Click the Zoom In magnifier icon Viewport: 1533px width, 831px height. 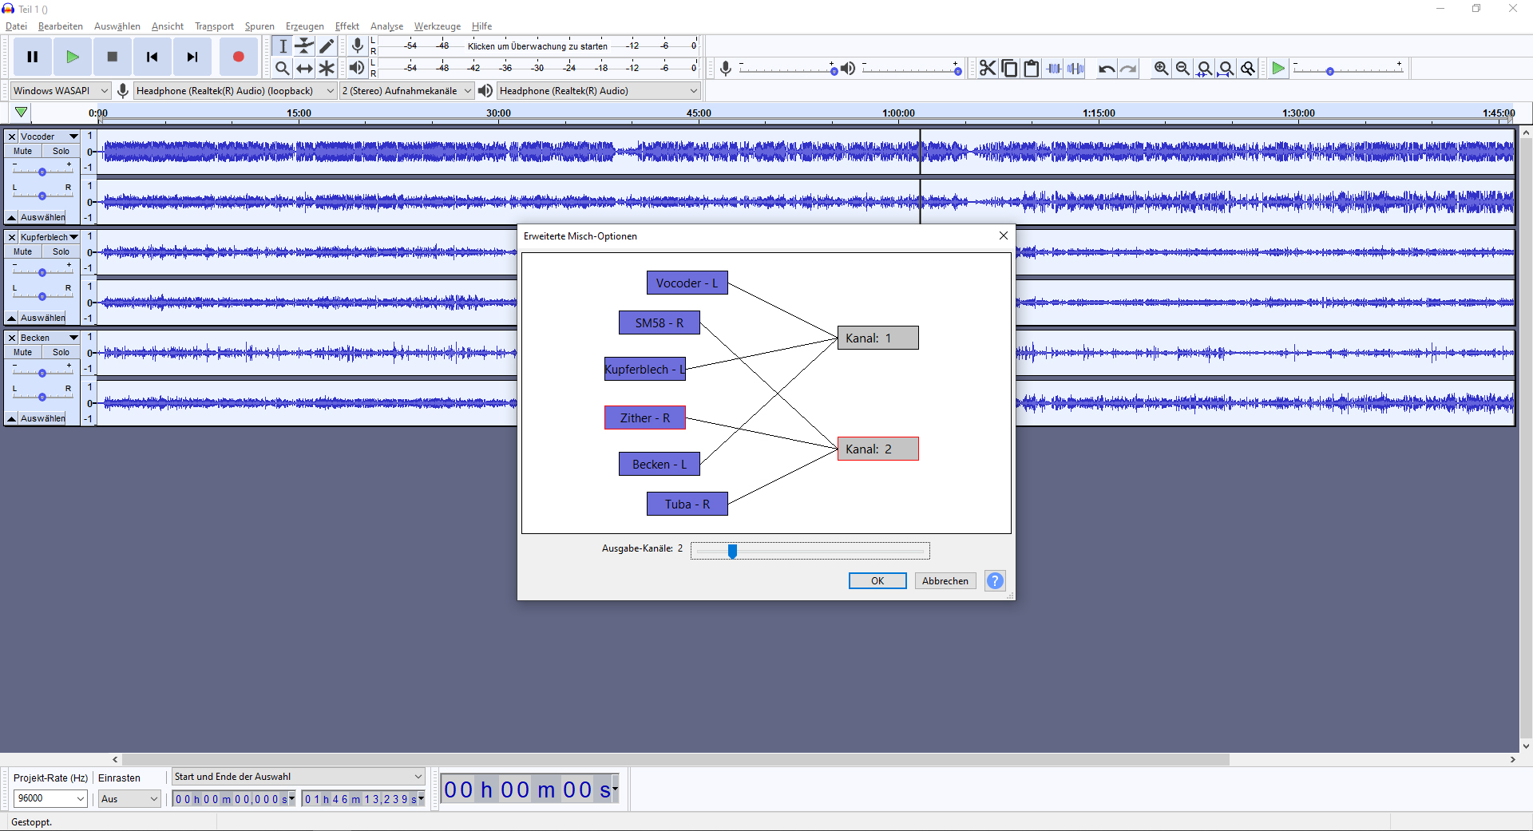click(x=1161, y=69)
